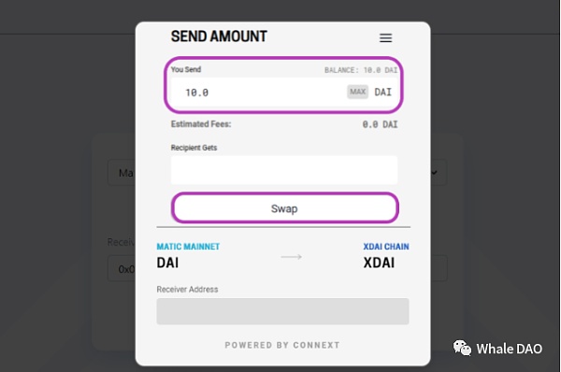The width and height of the screenshot is (561, 372).
Task: Click the BALANCE: 10.0 DAI text
Action: point(361,70)
